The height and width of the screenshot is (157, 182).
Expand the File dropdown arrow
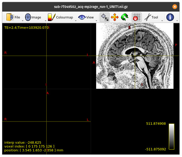(23, 21)
